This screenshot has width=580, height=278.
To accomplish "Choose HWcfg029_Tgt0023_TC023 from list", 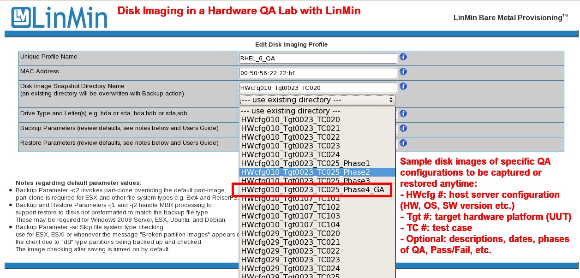I will click(317, 260).
